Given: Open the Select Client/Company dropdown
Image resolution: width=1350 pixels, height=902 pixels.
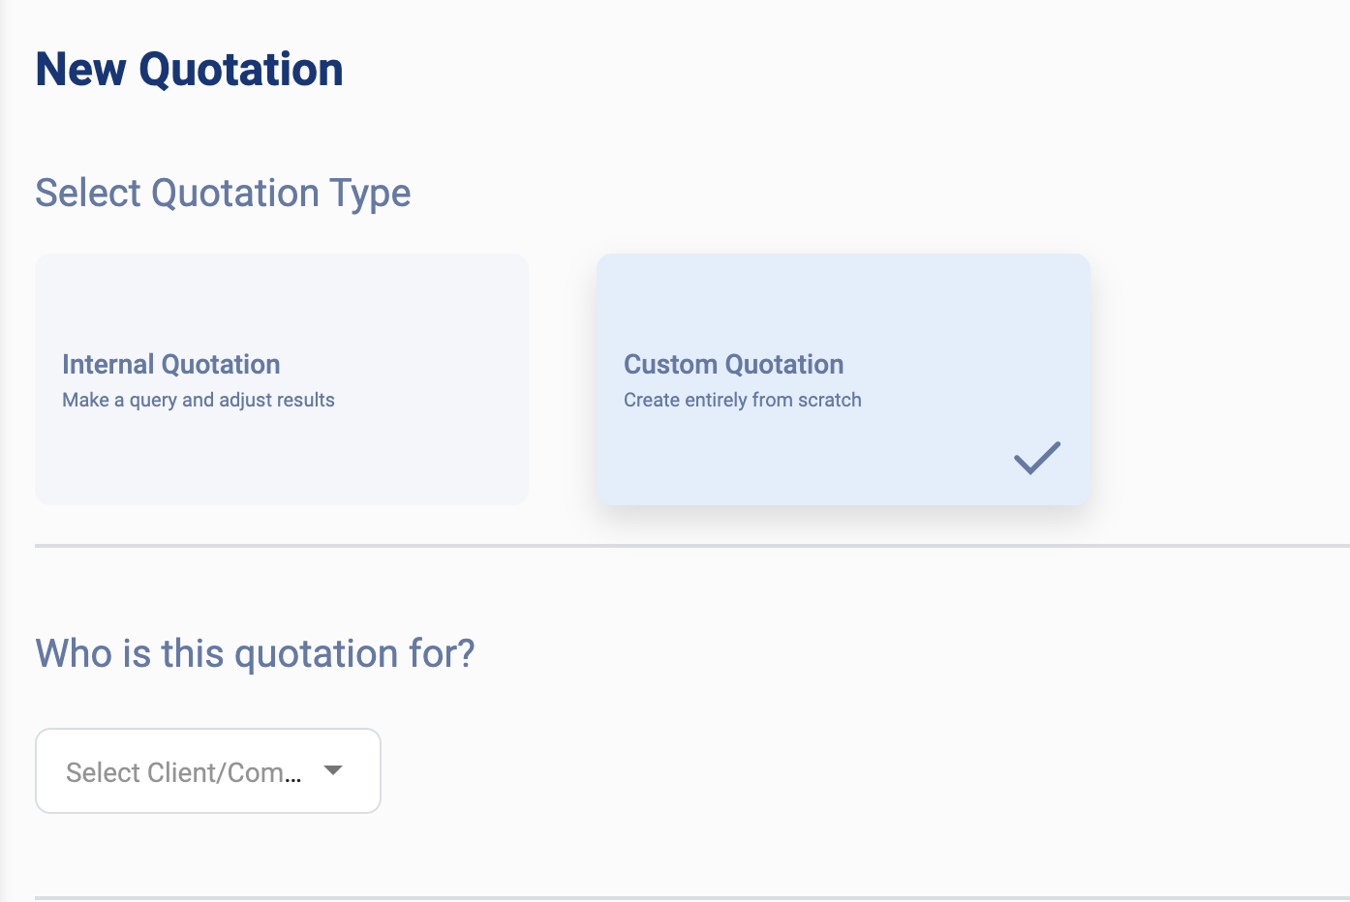Looking at the screenshot, I should coord(207,770).
